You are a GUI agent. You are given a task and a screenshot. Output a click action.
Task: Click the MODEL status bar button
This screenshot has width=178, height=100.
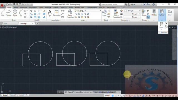108,96
